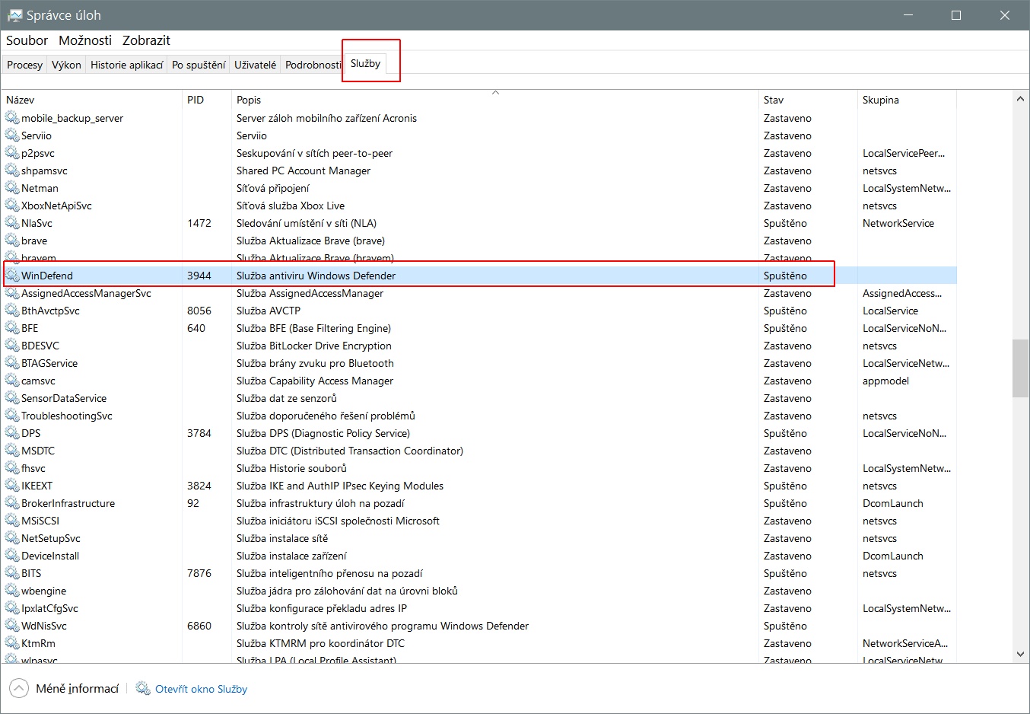Image resolution: width=1030 pixels, height=714 pixels.
Task: Click the vertical scrollbar thumb
Action: click(x=1020, y=368)
